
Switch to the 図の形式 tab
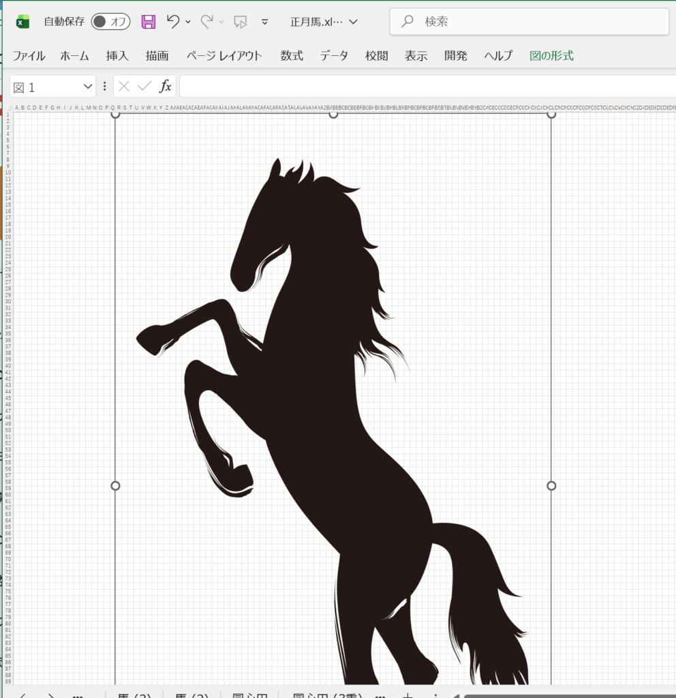[x=551, y=56]
